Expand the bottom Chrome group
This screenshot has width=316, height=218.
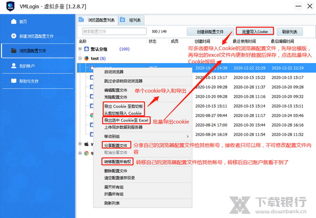click(80, 153)
